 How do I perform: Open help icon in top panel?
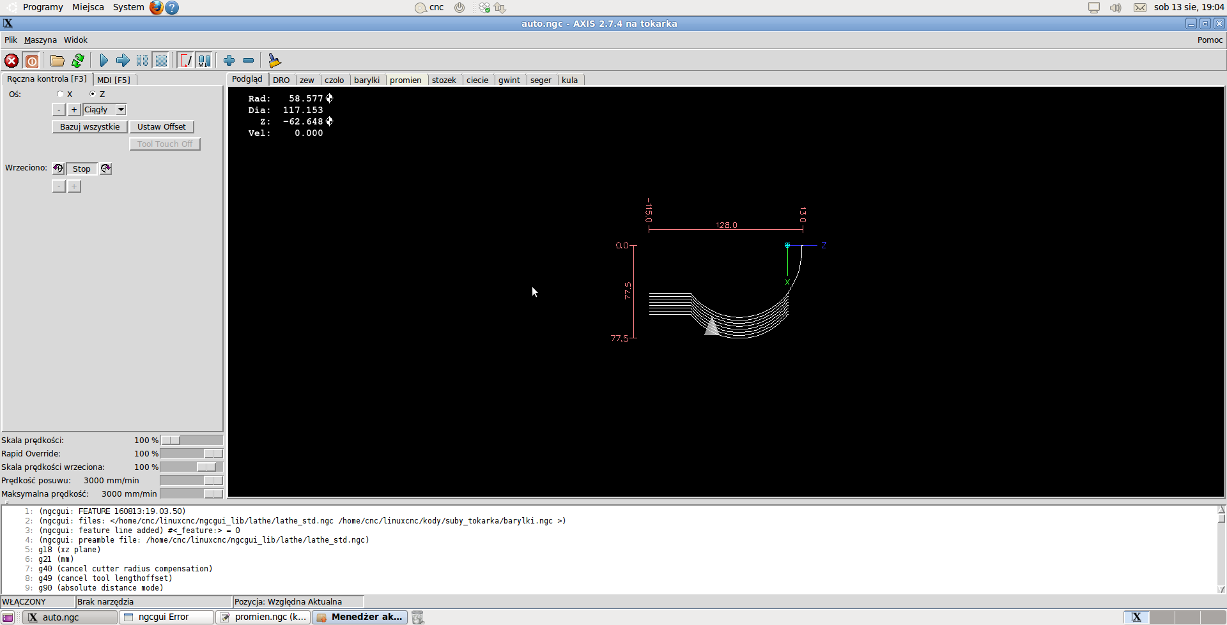(172, 8)
